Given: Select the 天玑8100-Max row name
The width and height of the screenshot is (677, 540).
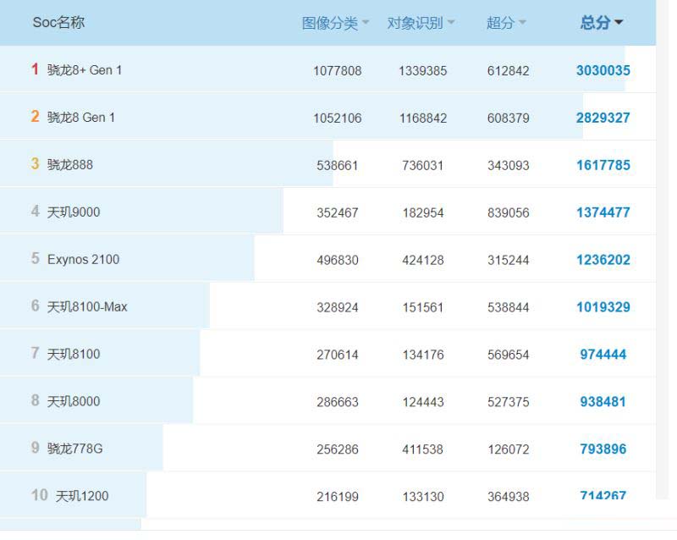Looking at the screenshot, I should pos(87,306).
